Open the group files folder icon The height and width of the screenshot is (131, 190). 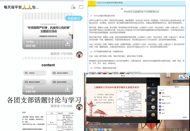pyautogui.click(x=81, y=7)
